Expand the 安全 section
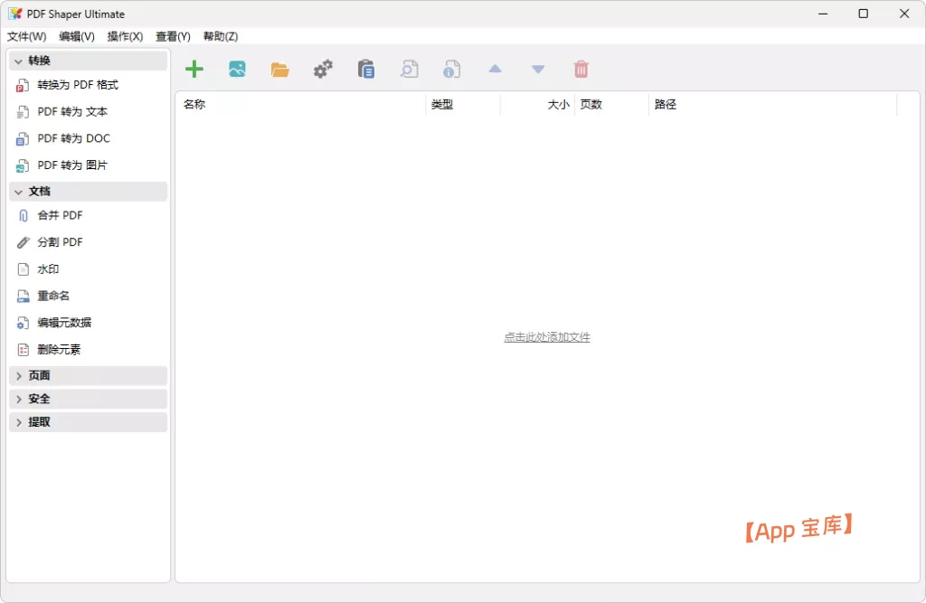926x603 pixels. [38, 399]
